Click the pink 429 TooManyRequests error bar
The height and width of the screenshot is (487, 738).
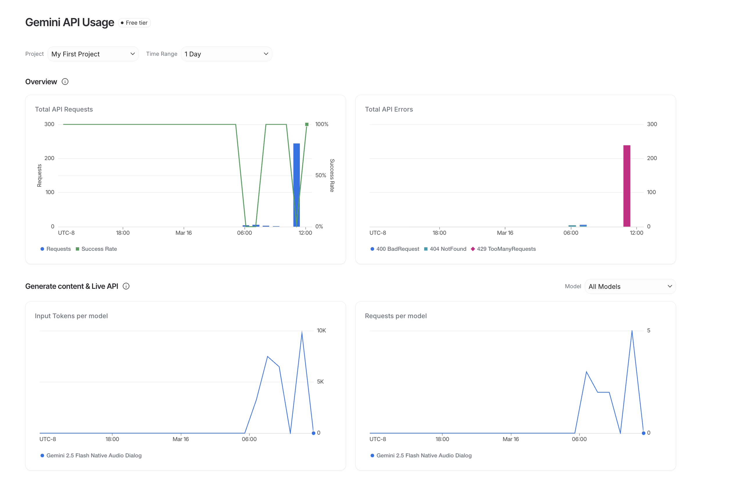point(626,186)
